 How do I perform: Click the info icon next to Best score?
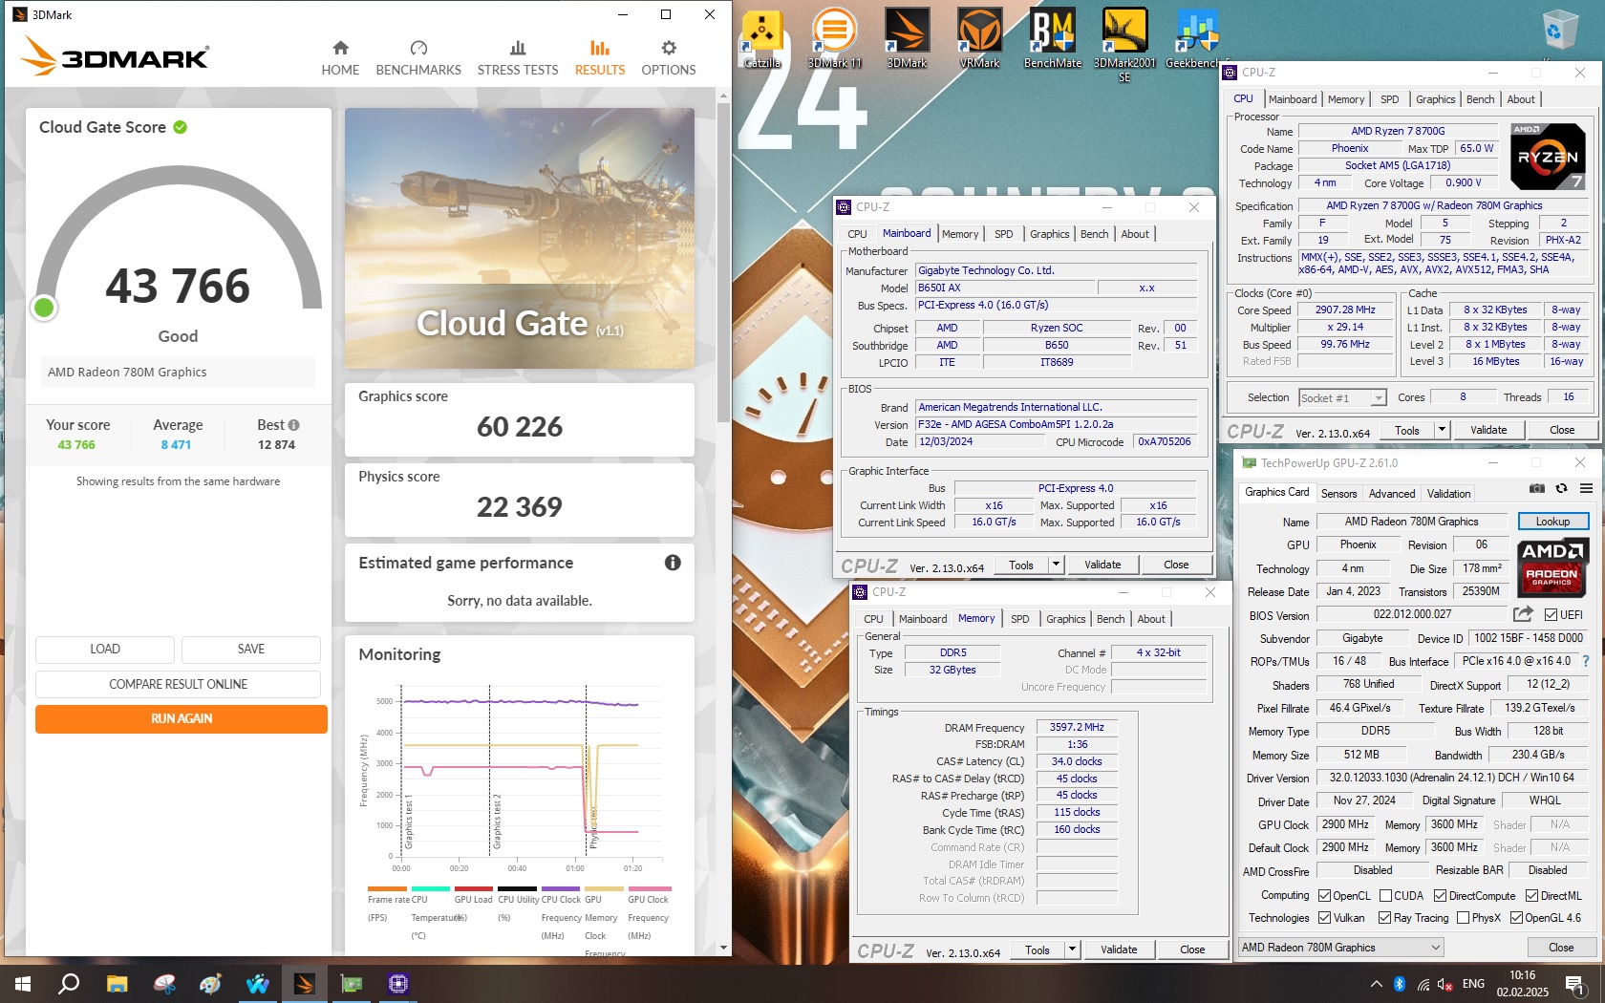pos(293,425)
